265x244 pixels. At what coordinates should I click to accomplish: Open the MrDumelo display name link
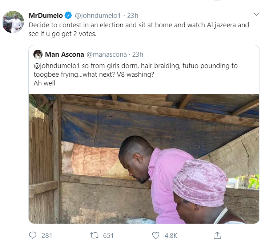[x=45, y=16]
